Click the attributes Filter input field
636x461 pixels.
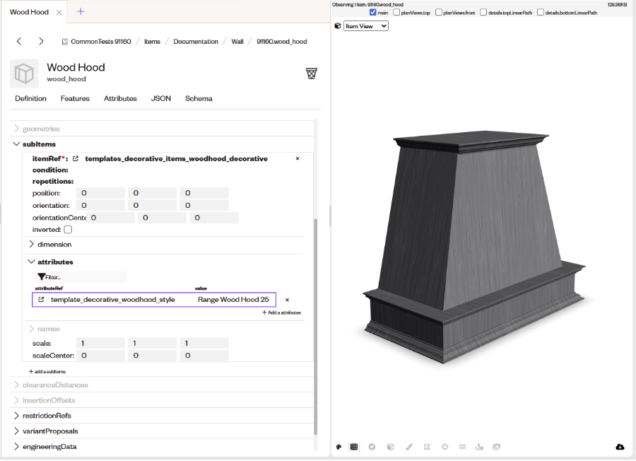point(81,277)
